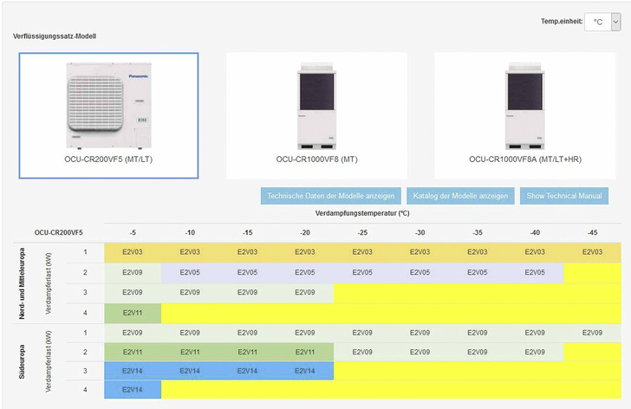Screen dimensions: 631x409
Task: Click Südeuropa row 2 E2V09 under -25
Action: click(362, 352)
